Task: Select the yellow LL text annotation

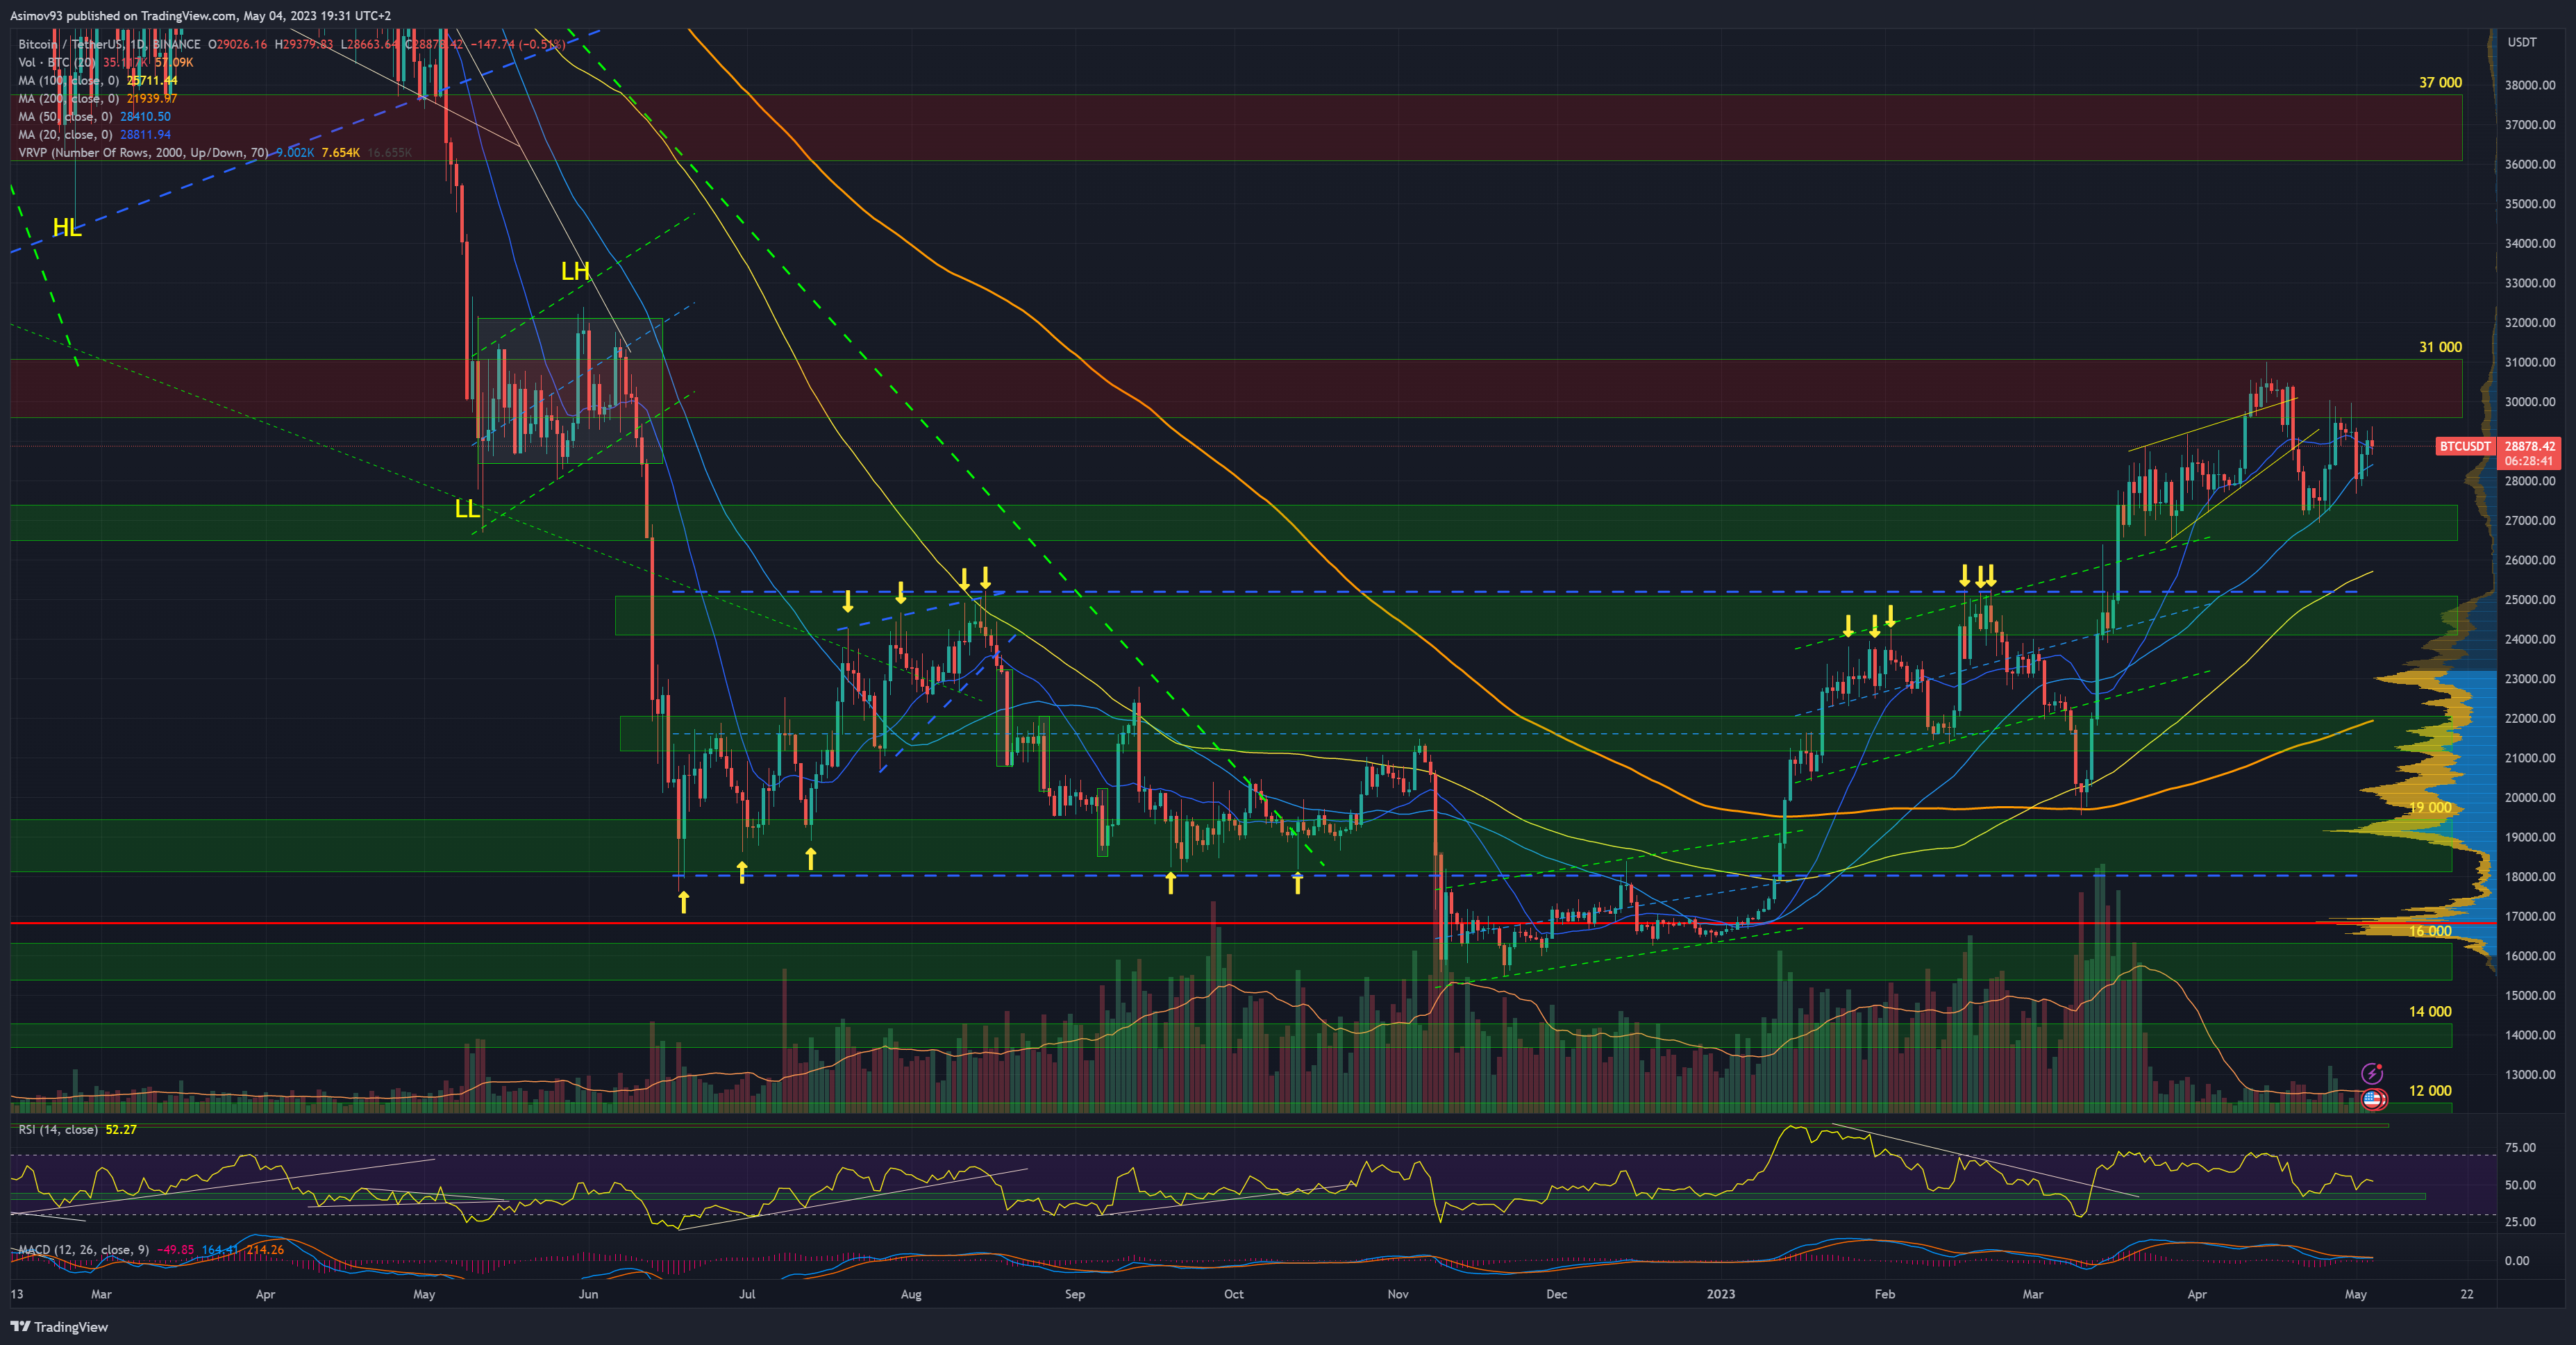Action: click(x=467, y=509)
